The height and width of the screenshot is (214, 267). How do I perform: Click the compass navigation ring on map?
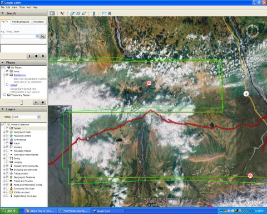tap(252, 31)
